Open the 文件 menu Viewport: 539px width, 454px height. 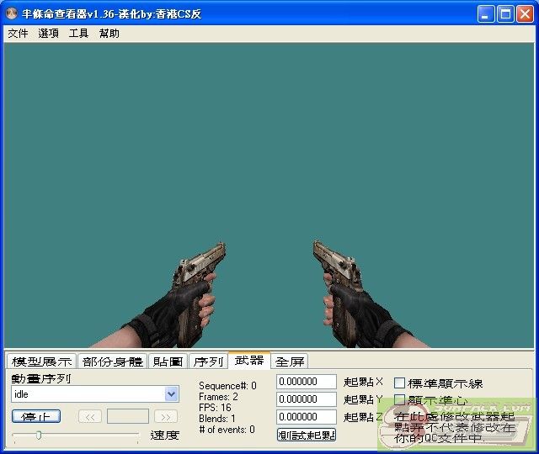click(18, 34)
